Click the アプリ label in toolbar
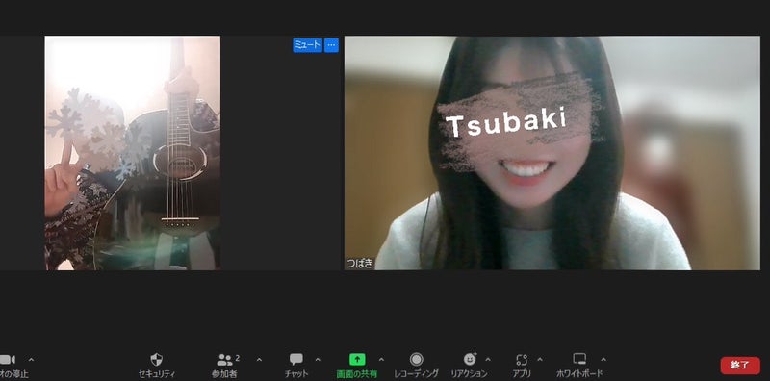 coord(522,374)
